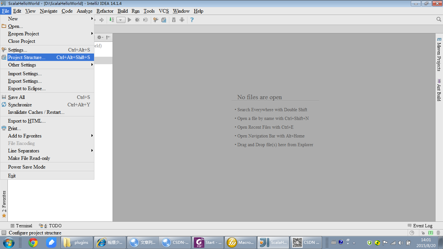Open the plugins folder taskbar item

point(77,243)
